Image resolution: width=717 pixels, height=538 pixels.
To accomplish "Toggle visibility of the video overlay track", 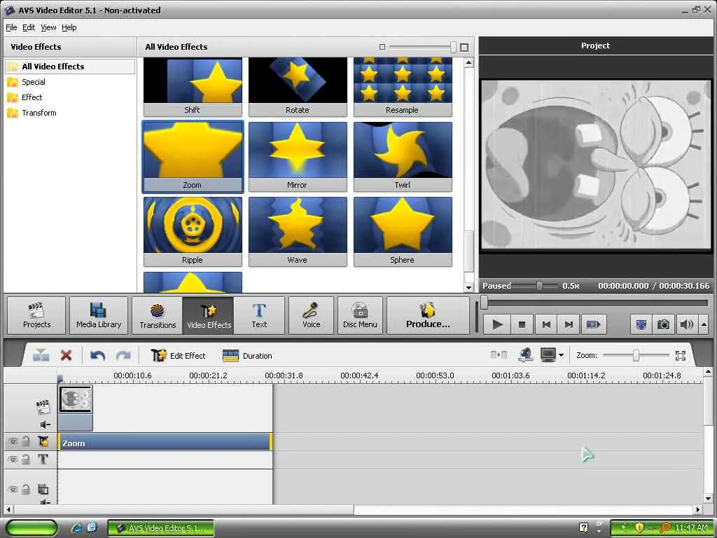I will tap(13, 490).
